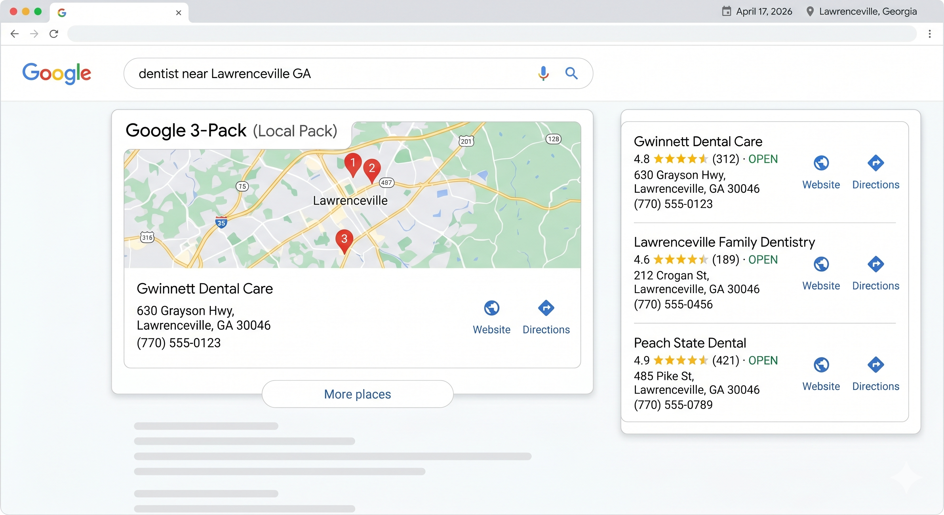Open Lawrenceville Family Dentistry listing

pos(724,242)
